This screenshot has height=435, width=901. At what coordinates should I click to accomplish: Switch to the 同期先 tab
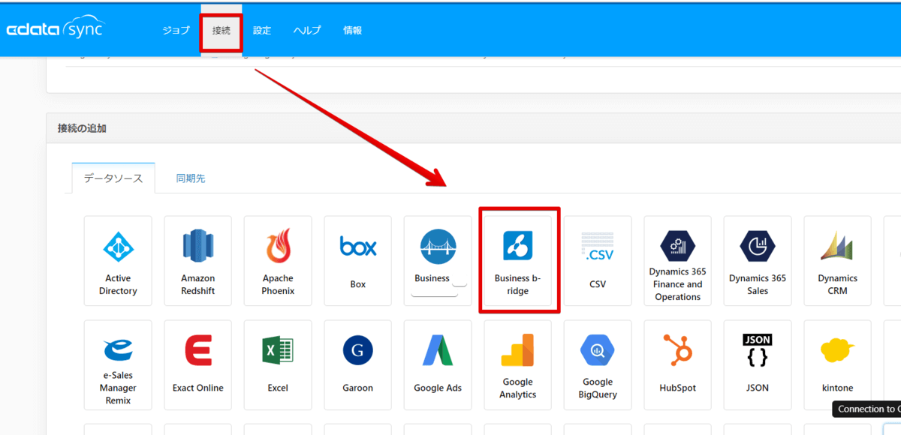(x=191, y=178)
